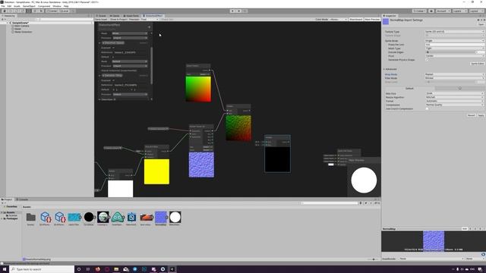
Task: Click the Play button
Action: pyautogui.click(x=232, y=11)
